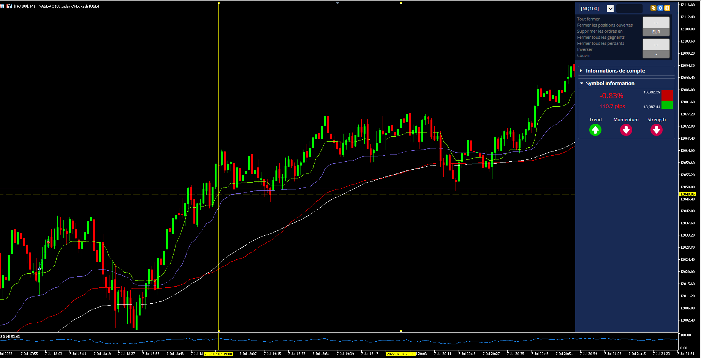Click the red high-price color bar
Screen dimensions: 701x358
tap(667, 95)
